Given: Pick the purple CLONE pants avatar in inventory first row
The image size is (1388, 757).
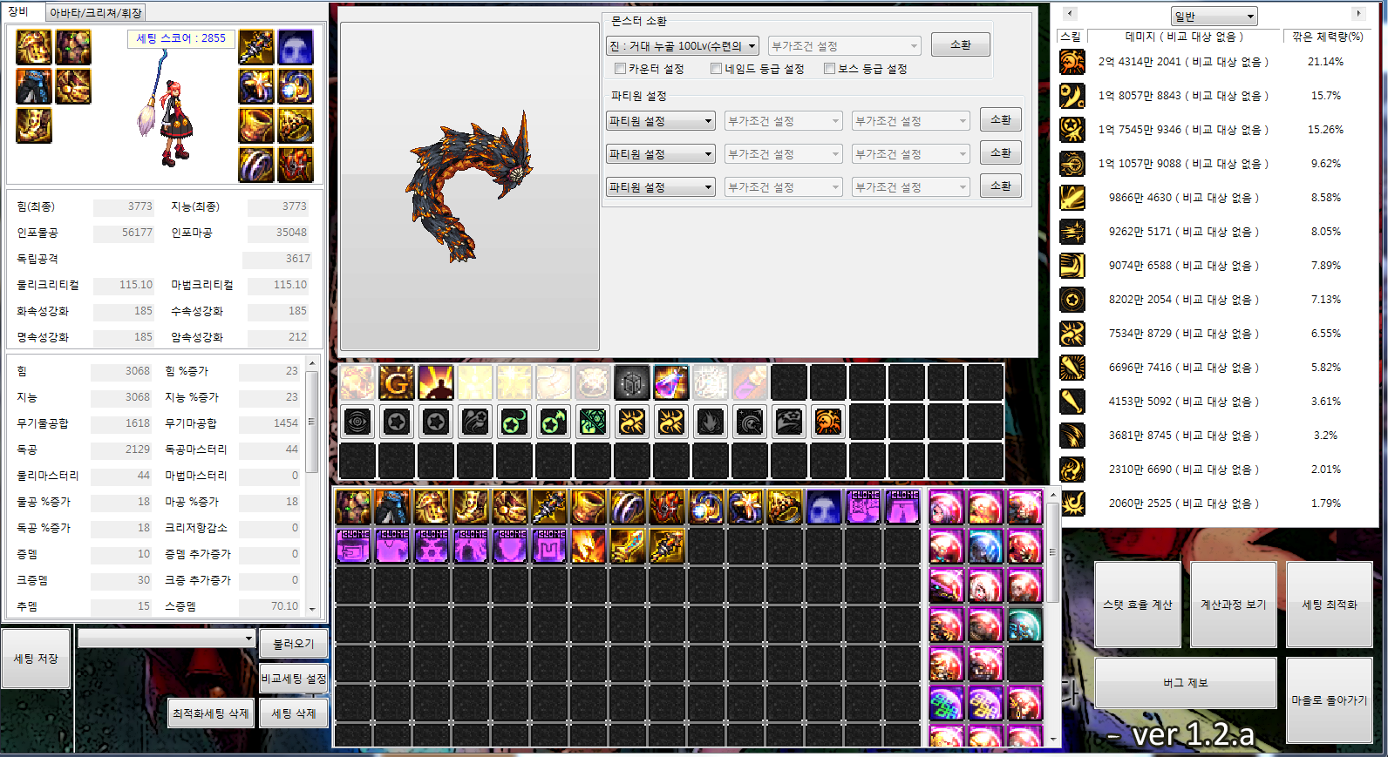Looking at the screenshot, I should (x=902, y=507).
